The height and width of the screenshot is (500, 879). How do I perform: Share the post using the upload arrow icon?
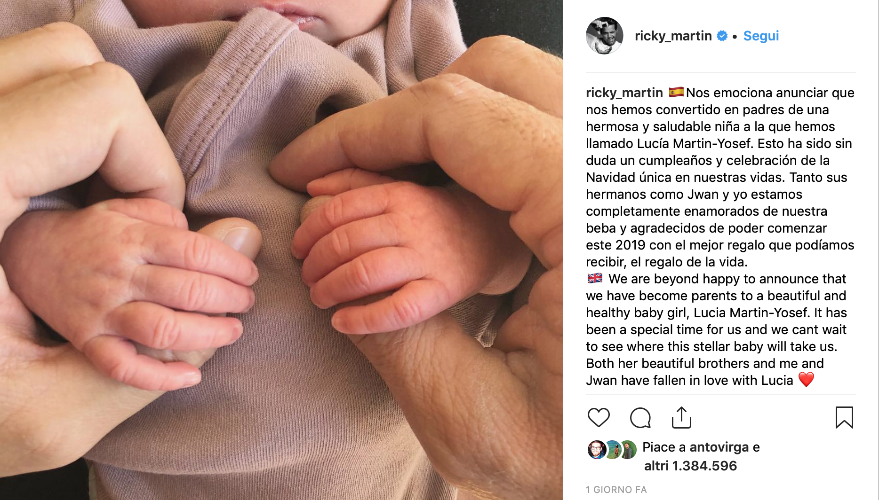tap(681, 417)
